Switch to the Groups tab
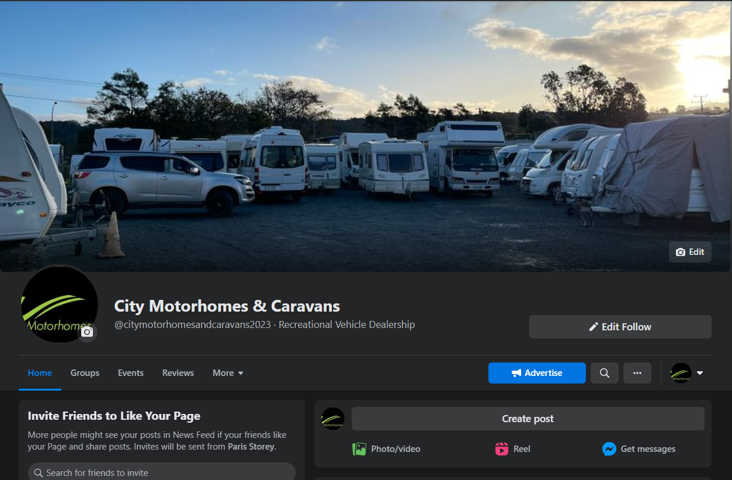This screenshot has width=732, height=480. click(85, 373)
